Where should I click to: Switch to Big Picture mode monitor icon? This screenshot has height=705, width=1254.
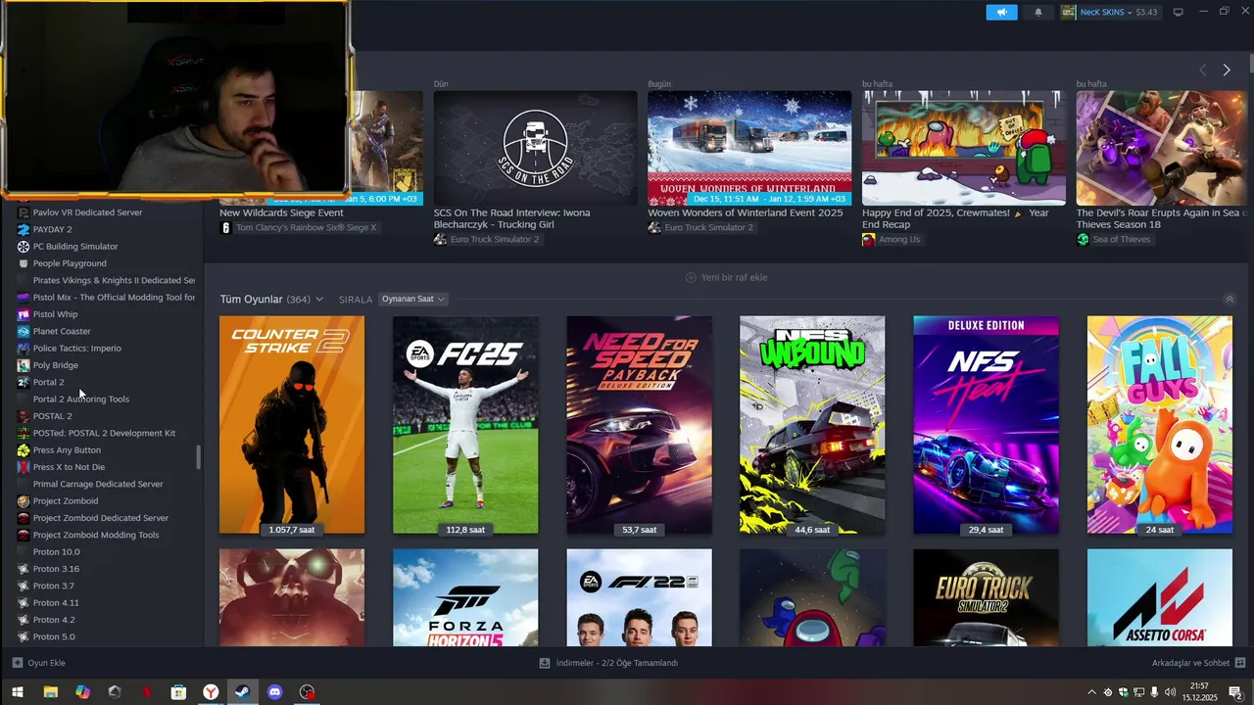(x=1179, y=13)
